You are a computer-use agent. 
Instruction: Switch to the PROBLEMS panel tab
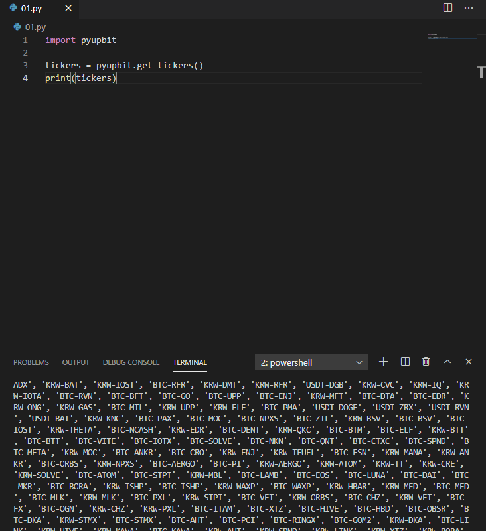[31, 362]
